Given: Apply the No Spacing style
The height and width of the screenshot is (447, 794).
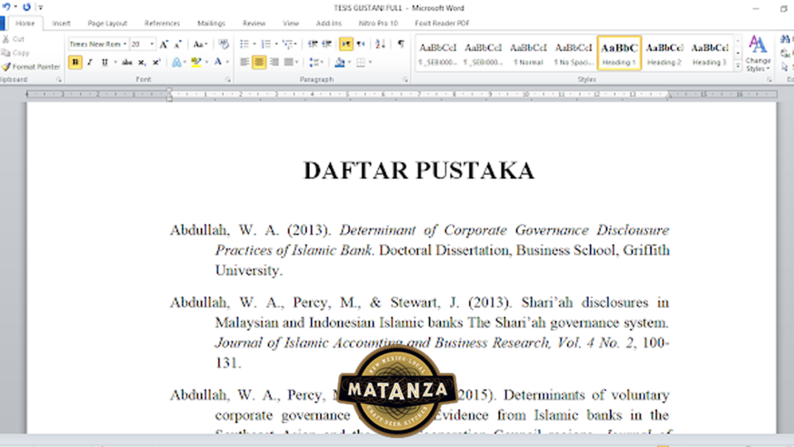Looking at the screenshot, I should coord(574,53).
